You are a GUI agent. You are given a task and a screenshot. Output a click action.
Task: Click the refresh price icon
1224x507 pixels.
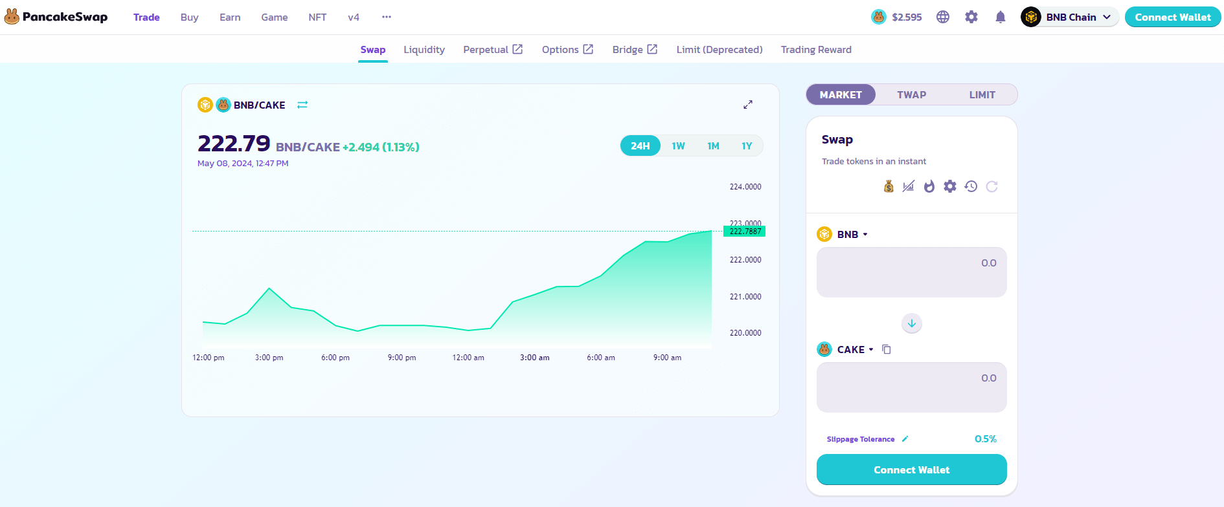tap(992, 187)
